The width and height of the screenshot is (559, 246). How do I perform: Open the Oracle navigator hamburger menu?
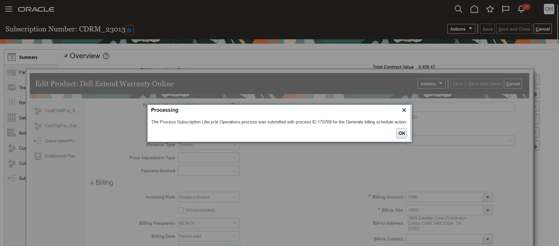pyautogui.click(x=9, y=9)
